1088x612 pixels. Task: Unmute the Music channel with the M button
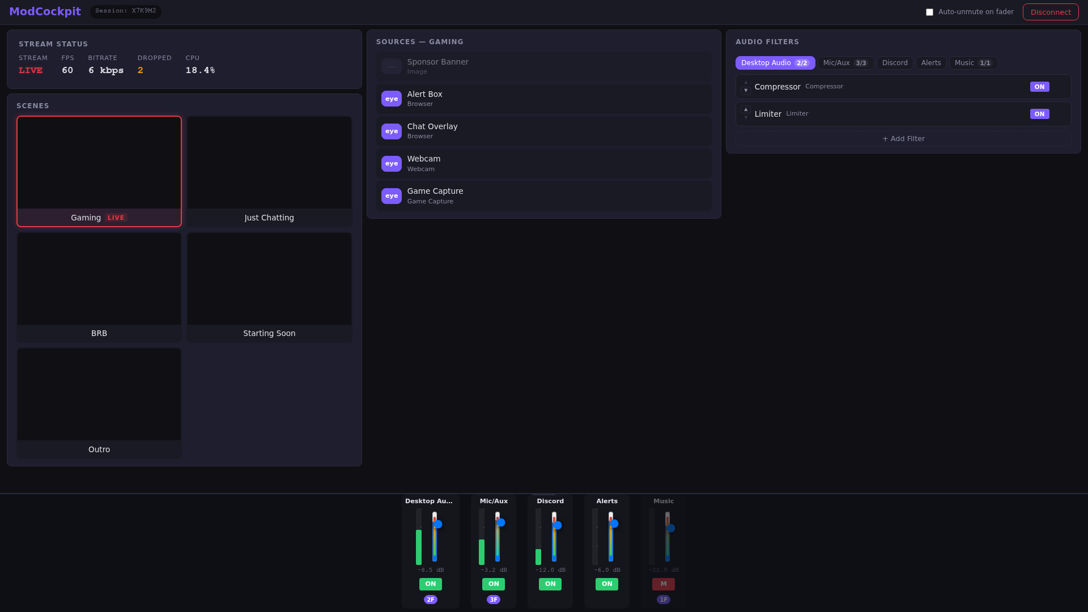click(x=663, y=584)
